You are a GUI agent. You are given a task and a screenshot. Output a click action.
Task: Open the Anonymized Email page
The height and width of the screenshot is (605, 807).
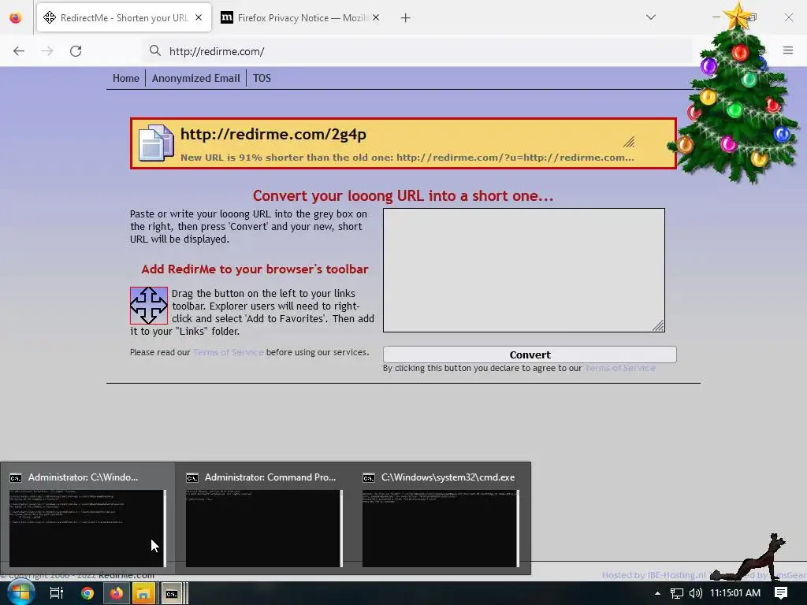point(195,78)
